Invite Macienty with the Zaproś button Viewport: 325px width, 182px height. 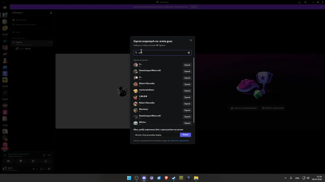pos(187,110)
